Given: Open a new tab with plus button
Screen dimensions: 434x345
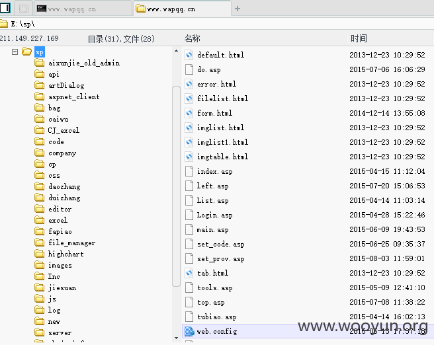Looking at the screenshot, I should coord(238,9).
